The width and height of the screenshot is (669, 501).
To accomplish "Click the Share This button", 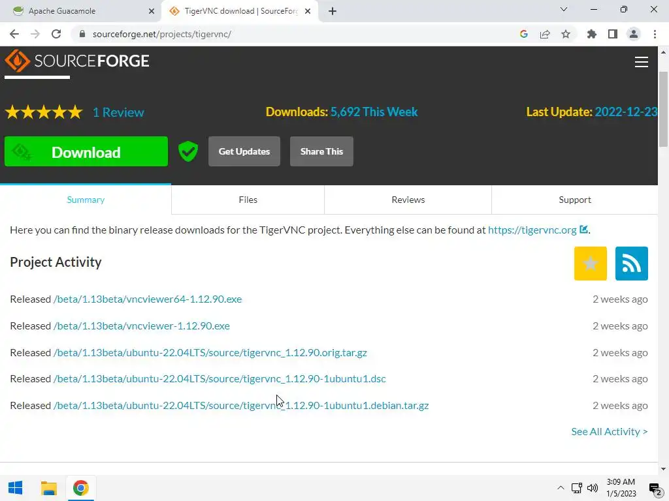I will (x=321, y=151).
